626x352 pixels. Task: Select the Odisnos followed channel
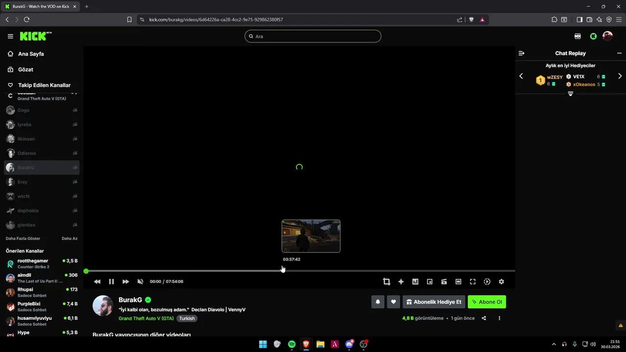point(42,153)
